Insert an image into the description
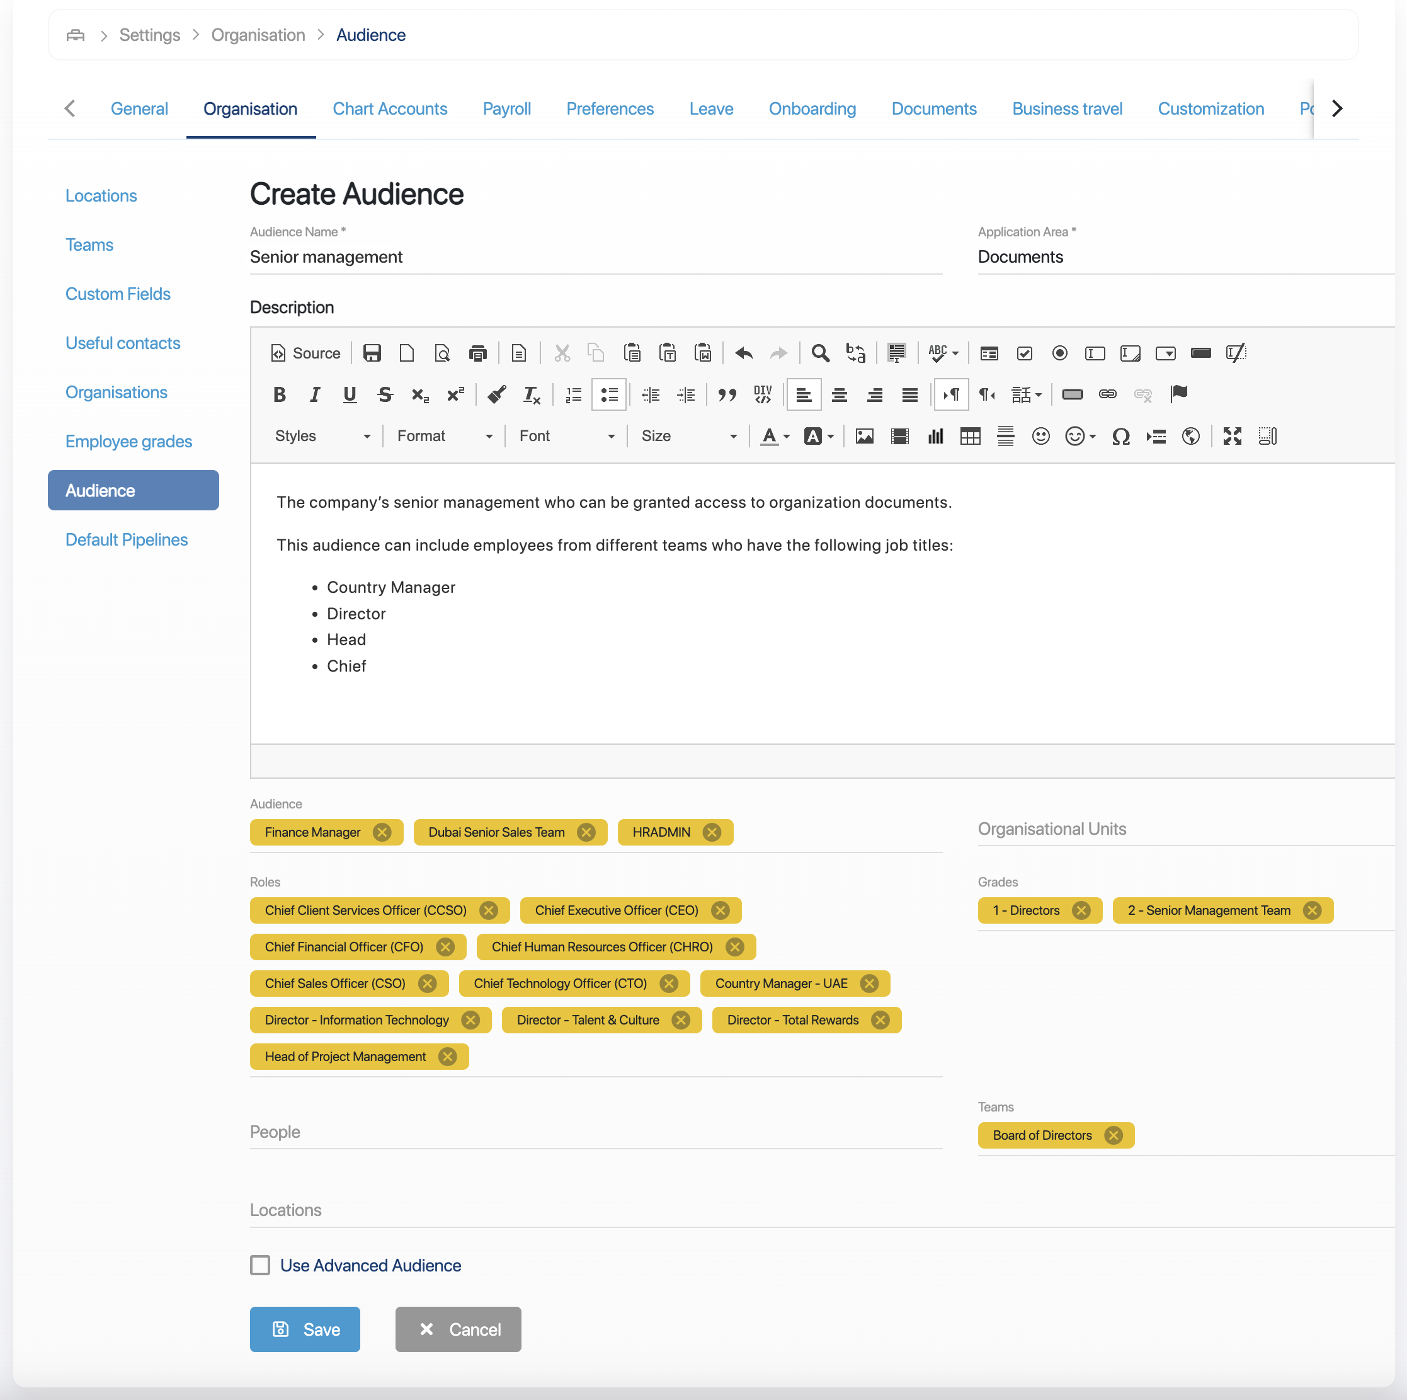1407x1400 pixels. (865, 436)
